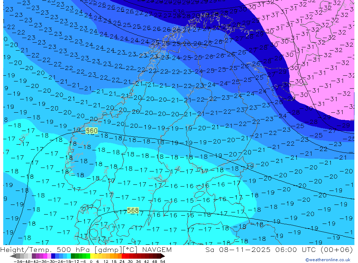Select the Height/Temp. 500 hPa NAVGEM title
The height and width of the screenshot is (263, 358).
tap(86, 249)
